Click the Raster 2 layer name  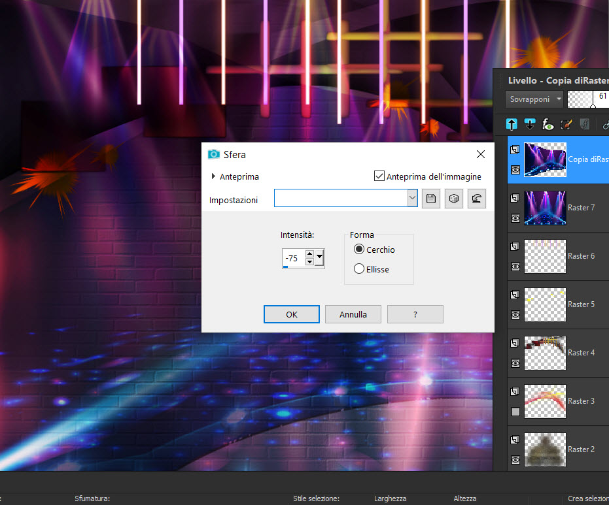[x=581, y=449]
